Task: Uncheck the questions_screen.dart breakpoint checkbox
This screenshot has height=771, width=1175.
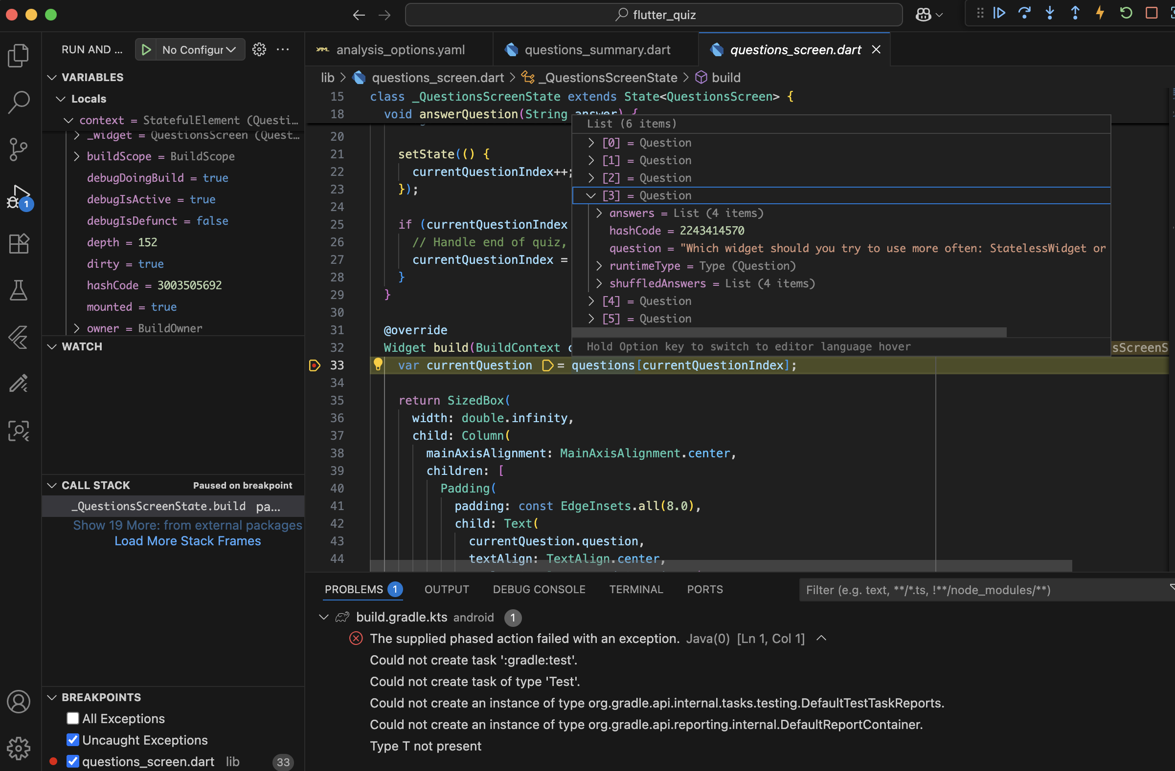Action: pyautogui.click(x=72, y=761)
